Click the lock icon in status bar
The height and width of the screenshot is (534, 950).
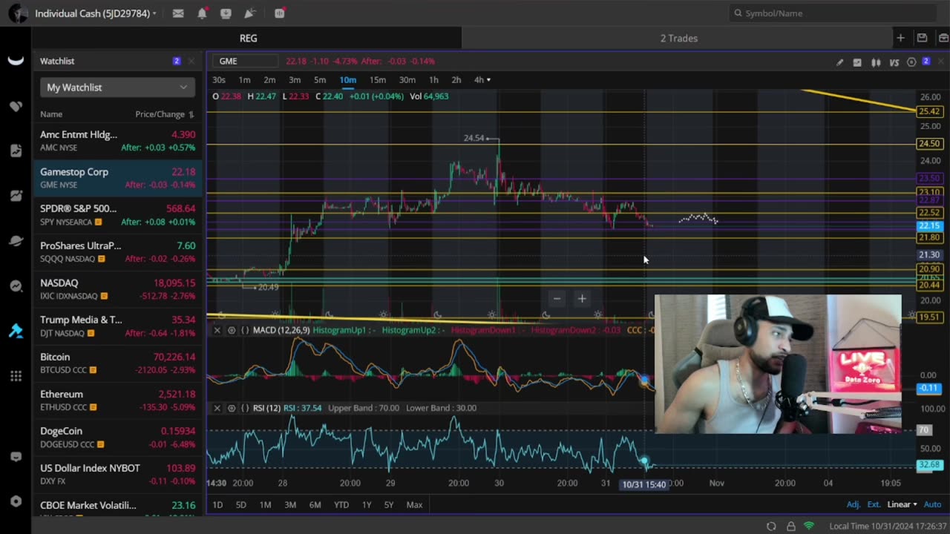click(790, 526)
